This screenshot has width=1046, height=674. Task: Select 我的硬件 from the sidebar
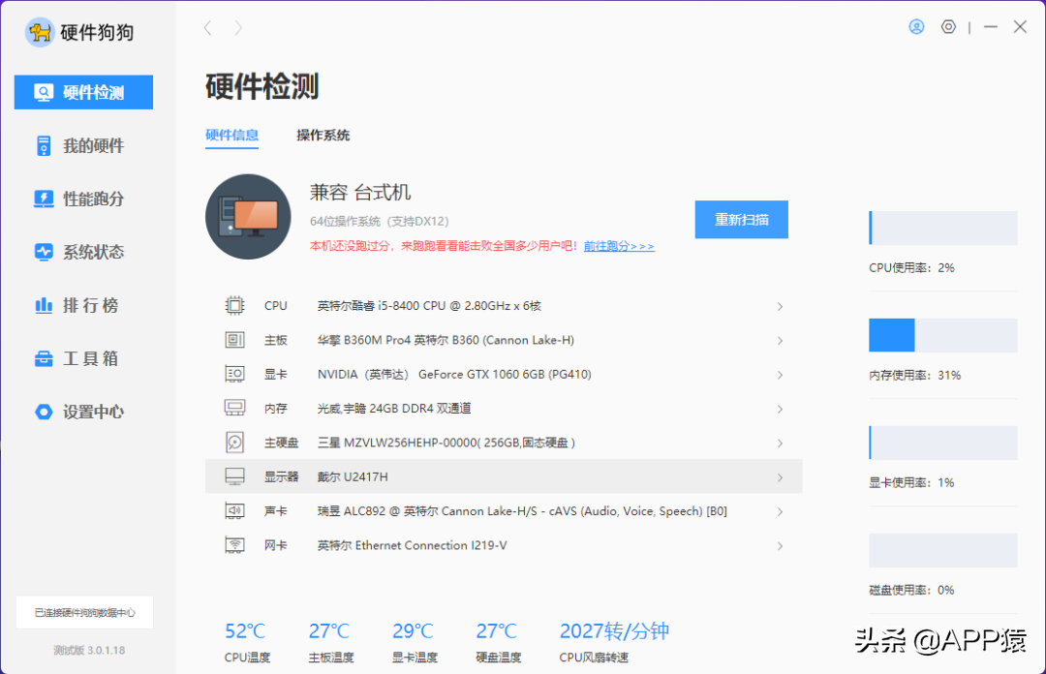click(x=83, y=145)
